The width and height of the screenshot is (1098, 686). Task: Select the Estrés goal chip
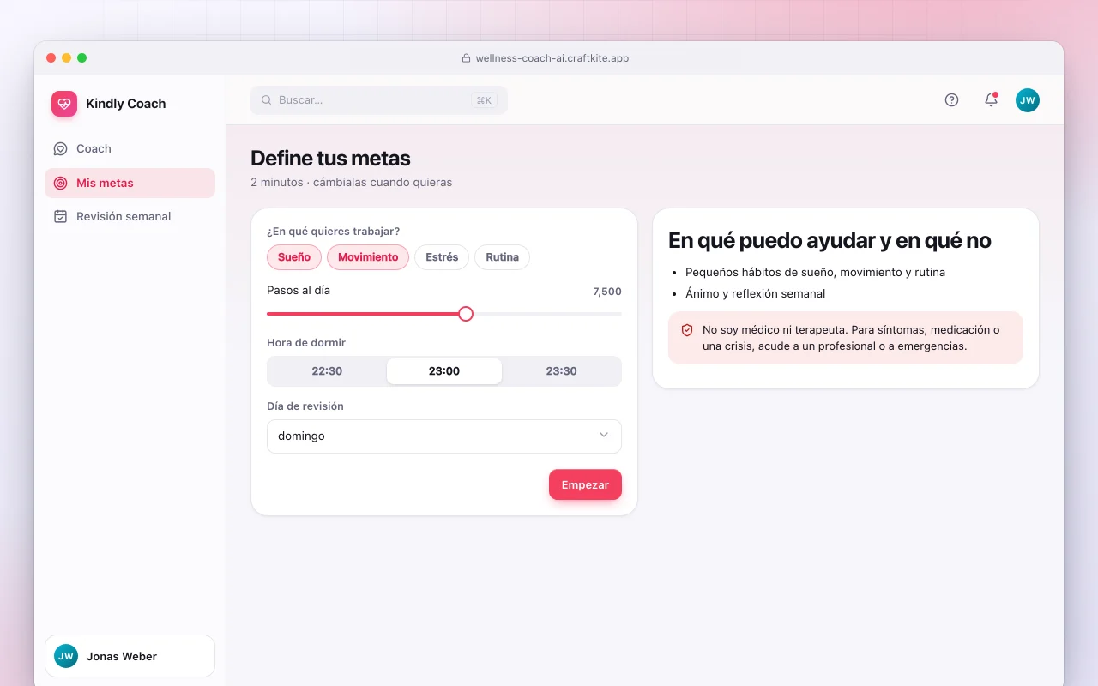(442, 257)
